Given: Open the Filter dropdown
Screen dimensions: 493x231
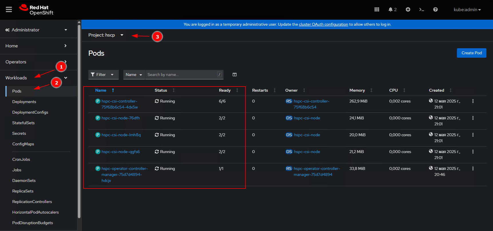Looking at the screenshot, I should point(103,75).
